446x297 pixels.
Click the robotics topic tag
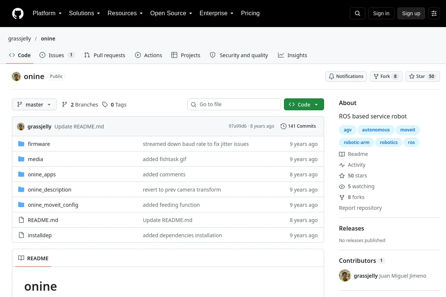[x=389, y=143]
